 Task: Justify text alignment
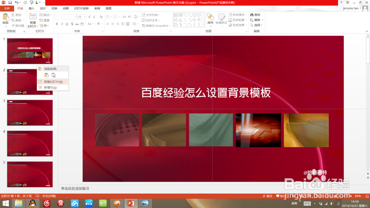[x=122, y=24]
